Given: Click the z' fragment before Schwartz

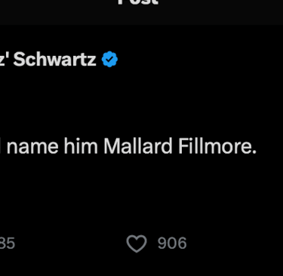Looking at the screenshot, I should [5, 60].
